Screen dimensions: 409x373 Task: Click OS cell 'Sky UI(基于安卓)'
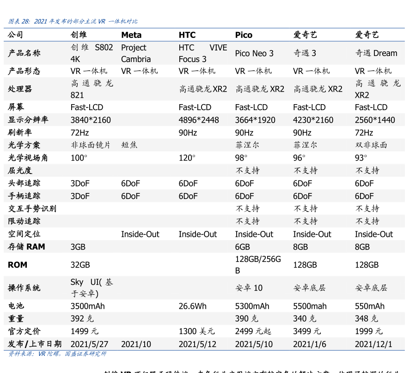92,288
